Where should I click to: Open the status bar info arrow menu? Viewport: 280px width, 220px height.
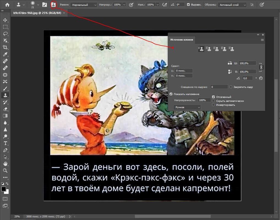pyautogui.click(x=70, y=216)
